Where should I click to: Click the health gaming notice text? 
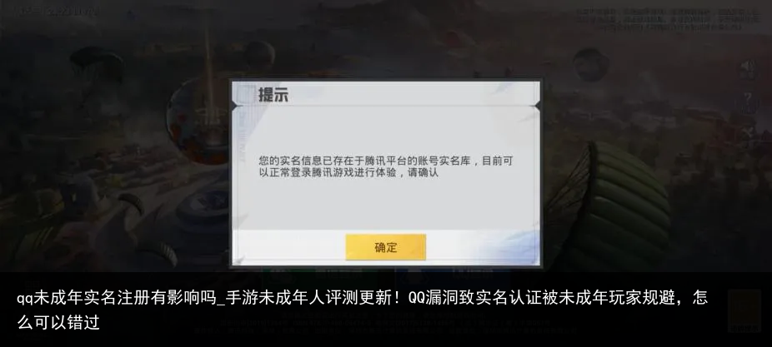pos(668,20)
